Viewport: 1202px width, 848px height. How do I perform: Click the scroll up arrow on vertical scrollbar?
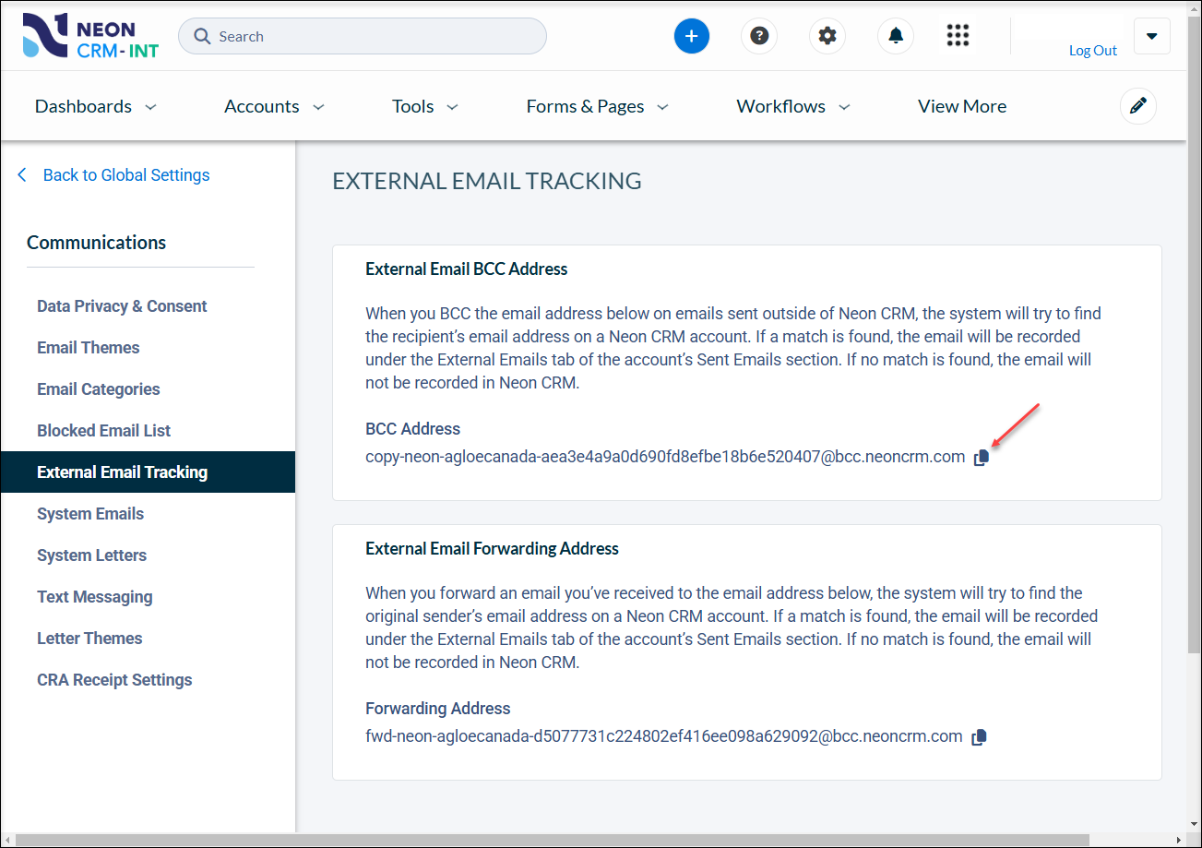point(1194,8)
